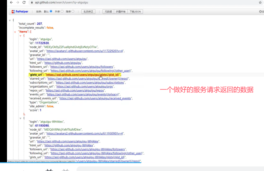Click the 乱码修正 button
Viewport: 264px width, 171px height.
(x=88, y=12)
